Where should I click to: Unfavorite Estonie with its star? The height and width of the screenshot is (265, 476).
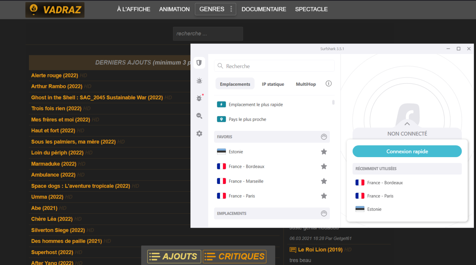click(x=324, y=152)
